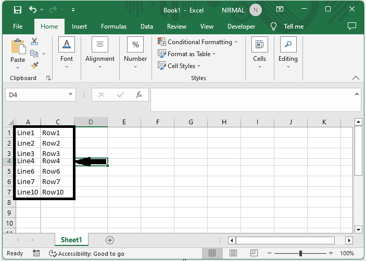Click the vertical scrollbar down arrow
The height and width of the screenshot is (261, 366).
[x=358, y=229]
